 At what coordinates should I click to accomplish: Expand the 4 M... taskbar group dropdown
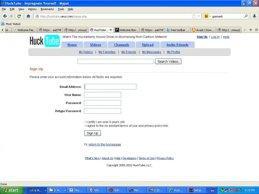click(45, 190)
